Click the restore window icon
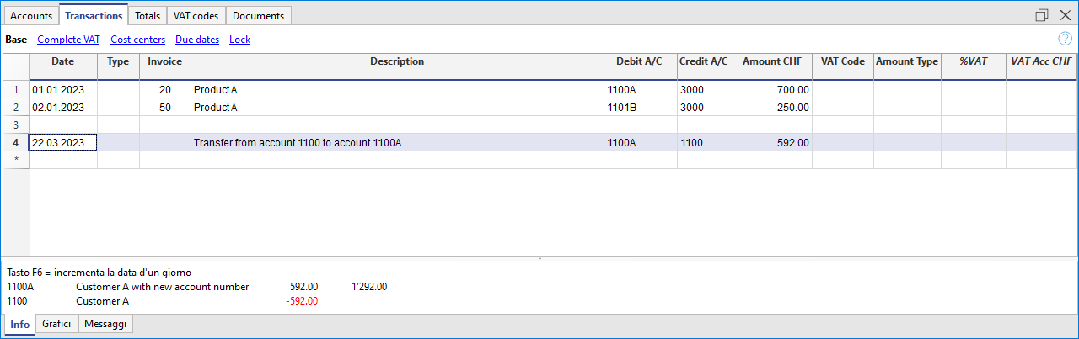The height and width of the screenshot is (339, 1079). [1042, 15]
